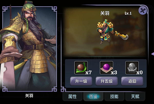154x104 pixels.
Task: Go back using the 返回 button
Action: tap(132, 81)
